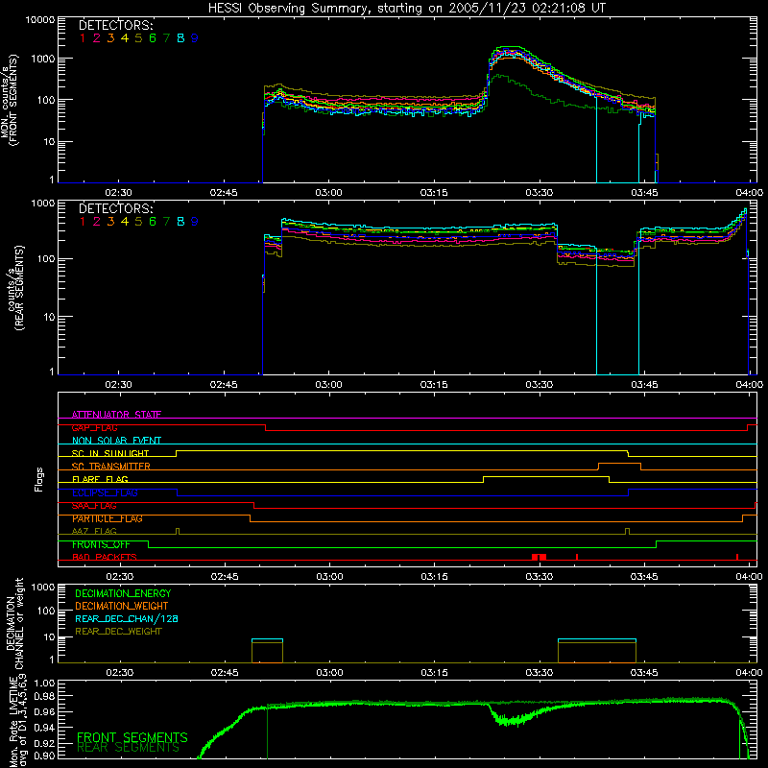Screen dimensions: 768x768
Task: Click the Flags vertical axis title
Action: (39, 479)
